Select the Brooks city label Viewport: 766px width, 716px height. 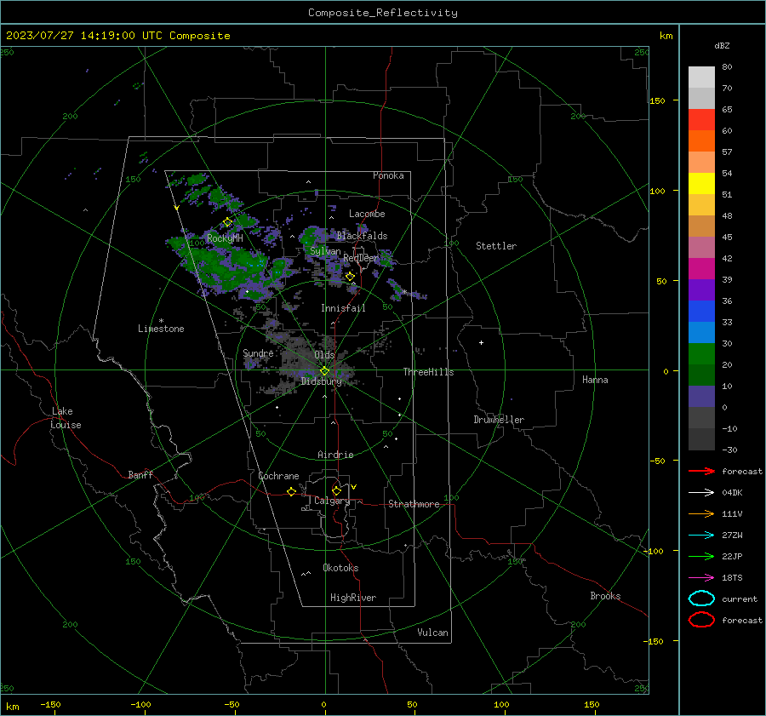(x=605, y=596)
